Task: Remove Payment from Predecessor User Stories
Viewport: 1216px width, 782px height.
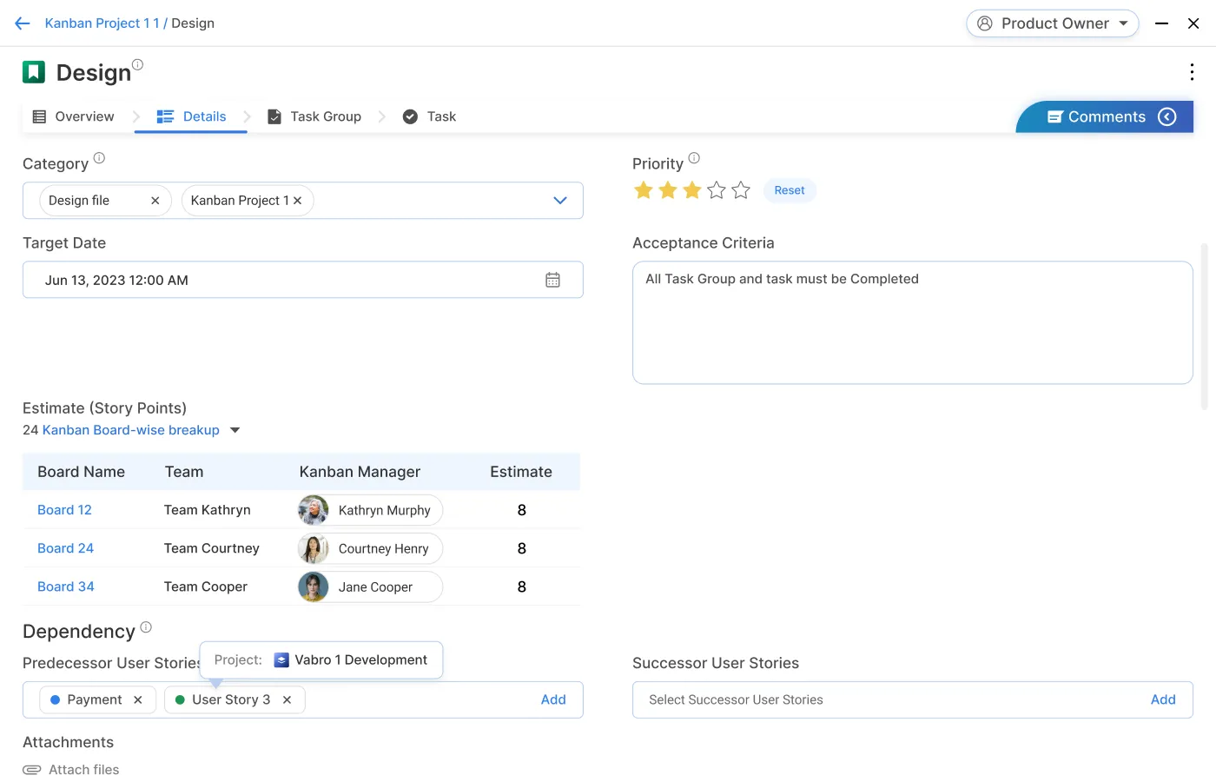Action: click(x=137, y=699)
